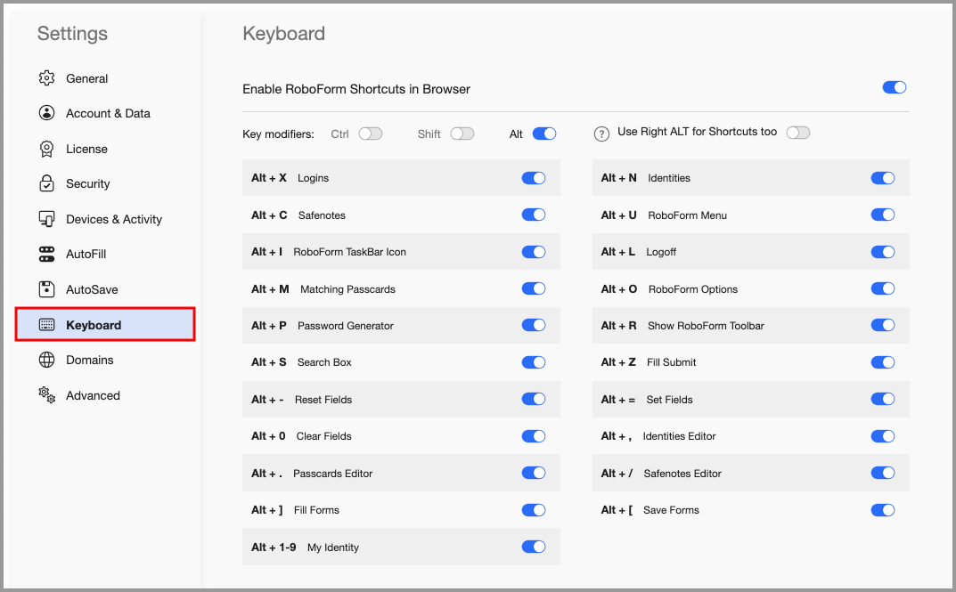This screenshot has width=956, height=592.
Task: Click the "Matching Passcards" label
Action: (347, 289)
